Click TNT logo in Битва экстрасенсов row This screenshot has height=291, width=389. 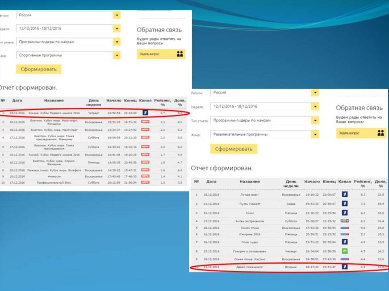pyautogui.click(x=345, y=221)
